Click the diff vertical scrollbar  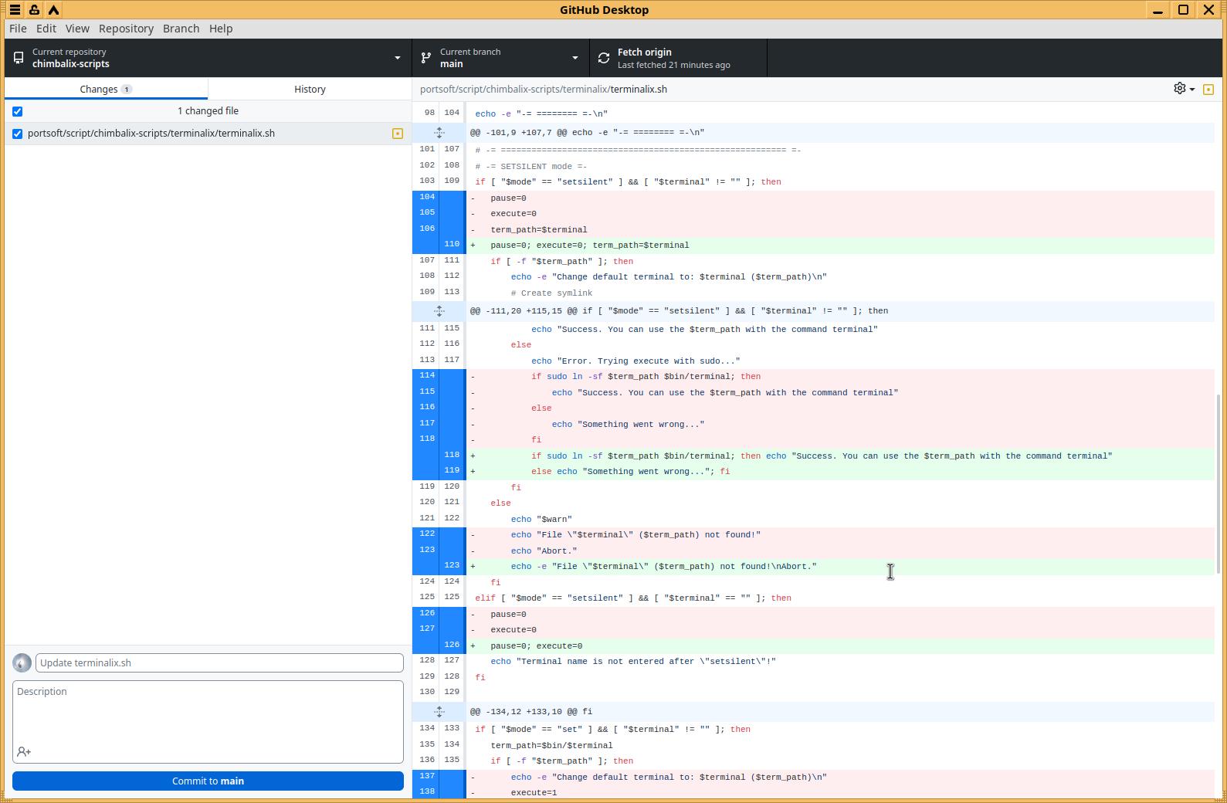(1219, 483)
